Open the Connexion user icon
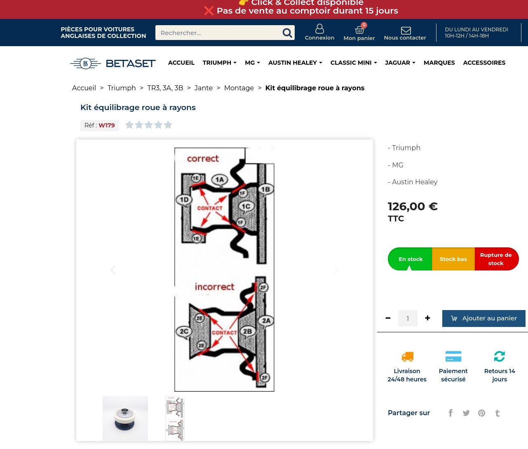This screenshot has height=449, width=528. [319, 29]
